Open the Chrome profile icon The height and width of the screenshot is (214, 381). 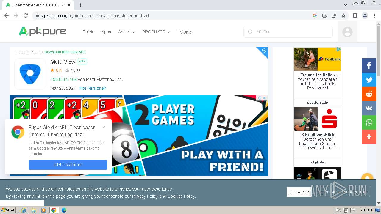365,16
